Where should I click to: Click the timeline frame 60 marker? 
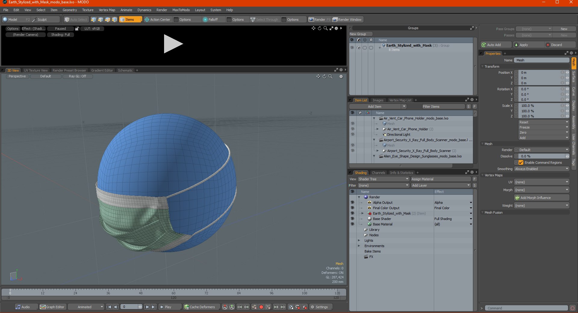(173, 293)
